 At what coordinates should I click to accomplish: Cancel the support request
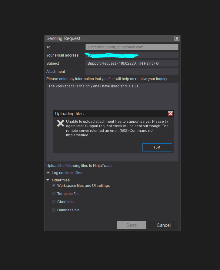click(164, 225)
